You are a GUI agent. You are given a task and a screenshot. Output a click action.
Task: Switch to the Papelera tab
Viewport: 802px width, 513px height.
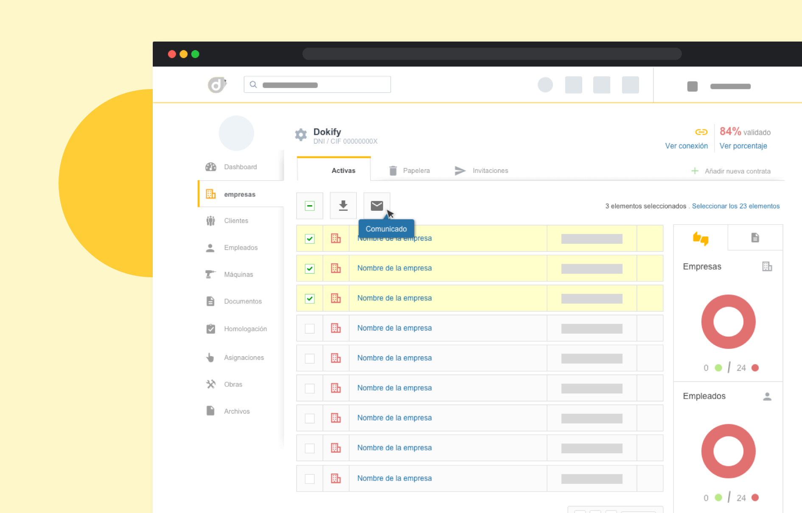pos(409,170)
